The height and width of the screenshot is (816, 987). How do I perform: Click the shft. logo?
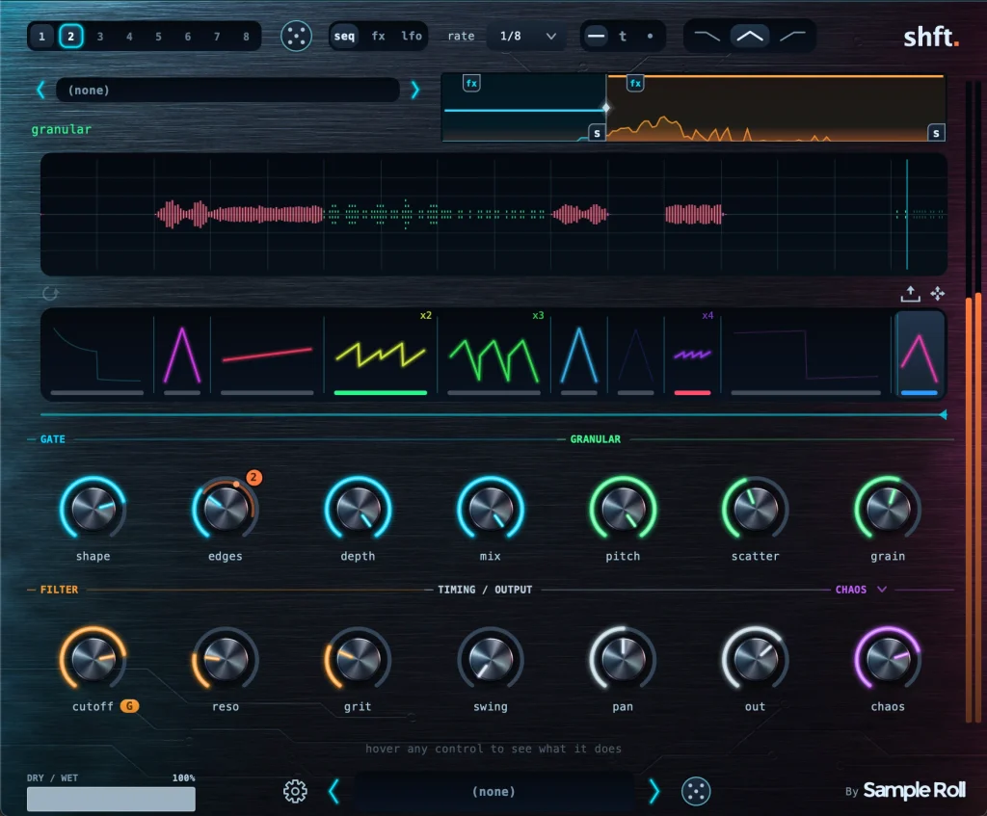931,38
